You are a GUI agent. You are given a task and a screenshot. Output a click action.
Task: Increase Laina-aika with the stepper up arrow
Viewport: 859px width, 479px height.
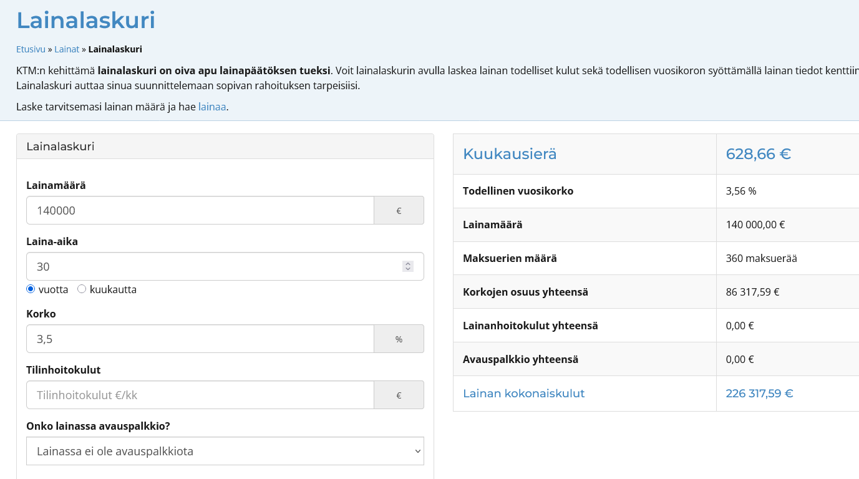[408, 263]
